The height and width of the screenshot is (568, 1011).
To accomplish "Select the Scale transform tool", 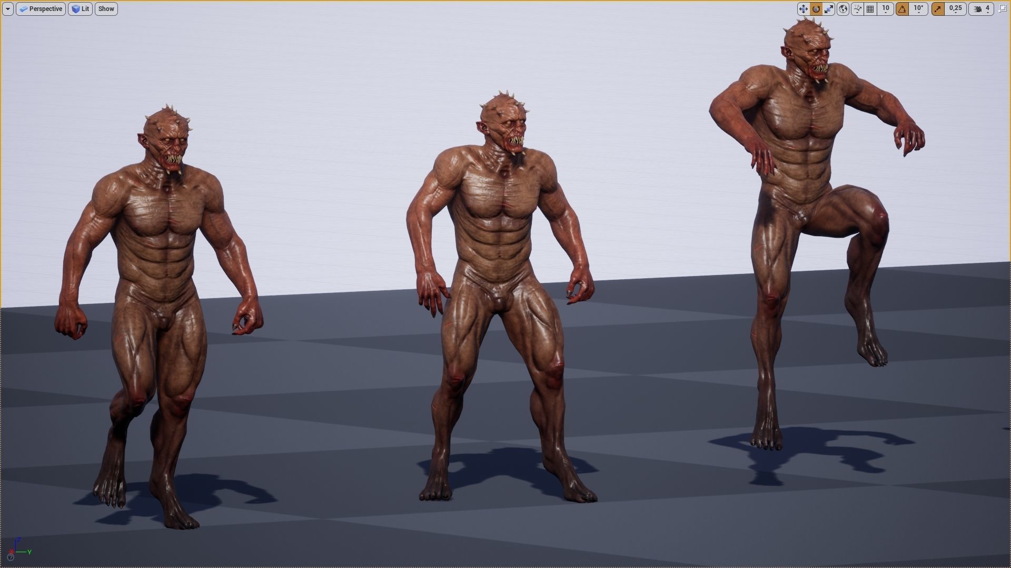I will click(x=829, y=9).
